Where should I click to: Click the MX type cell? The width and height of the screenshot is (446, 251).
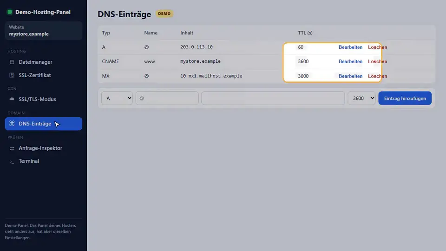pyautogui.click(x=106, y=76)
